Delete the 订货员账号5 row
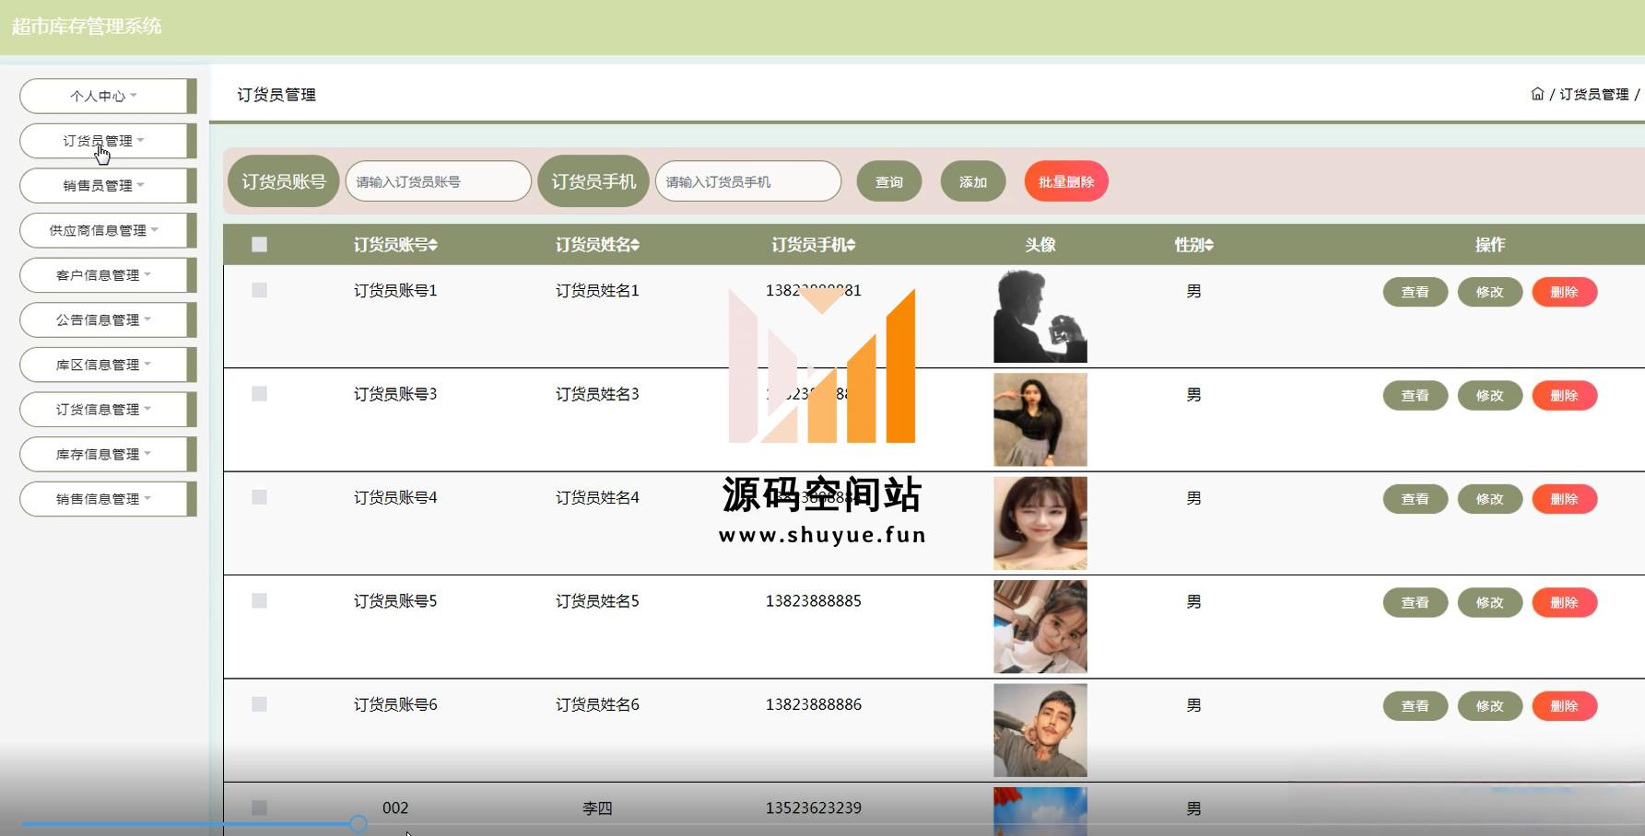Viewport: 1645px width, 836px height. 1565,603
